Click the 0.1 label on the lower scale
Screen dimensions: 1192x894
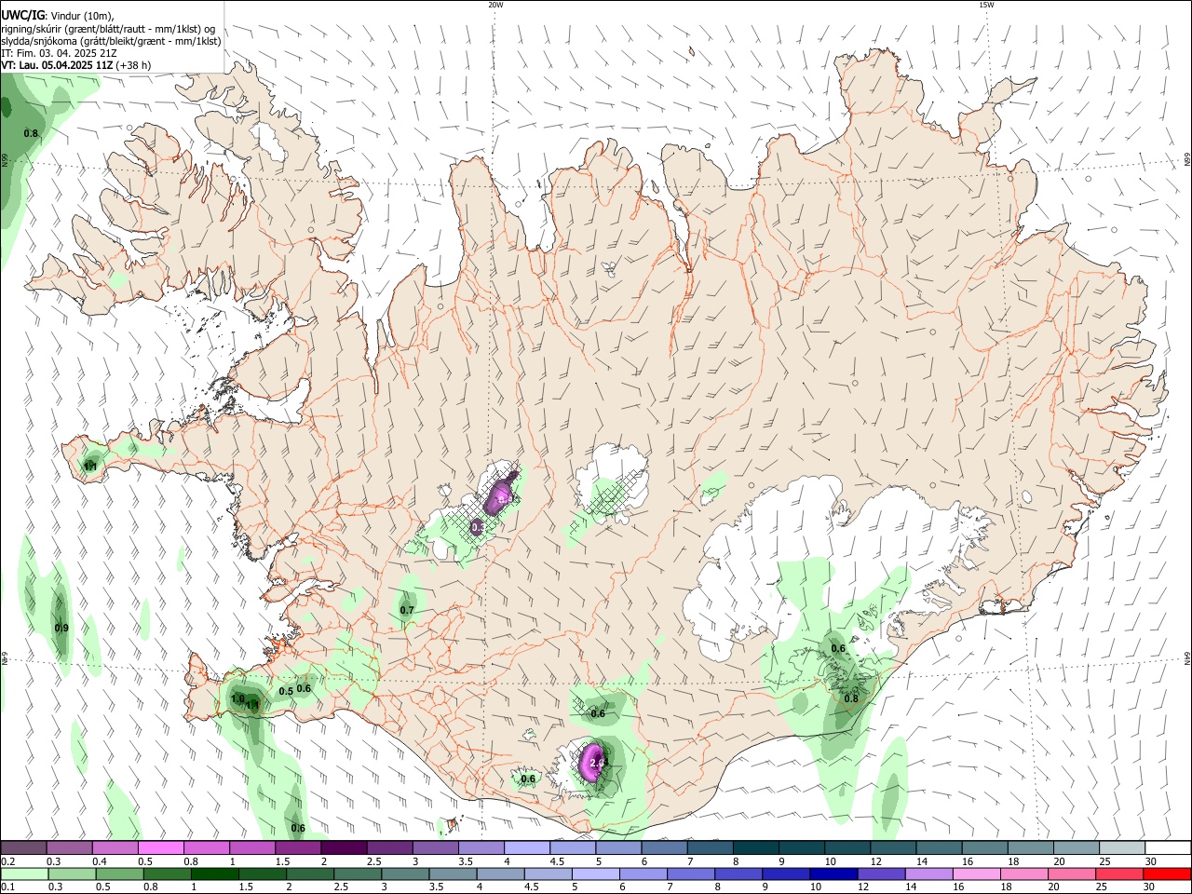8,887
